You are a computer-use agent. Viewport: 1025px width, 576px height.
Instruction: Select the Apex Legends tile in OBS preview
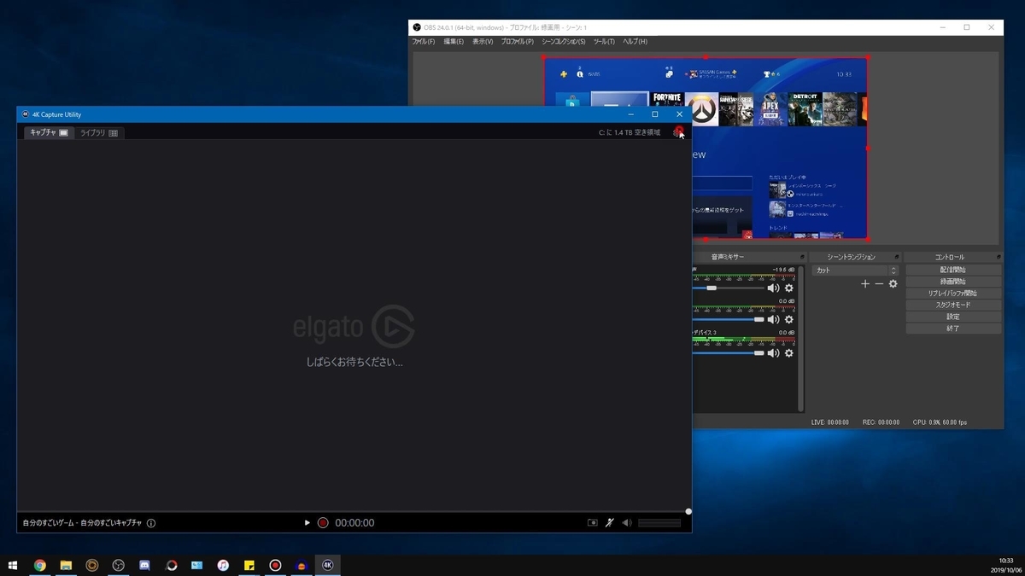770,109
